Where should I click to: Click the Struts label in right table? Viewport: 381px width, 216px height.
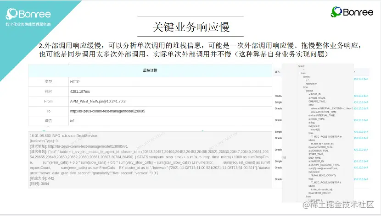point(278,96)
